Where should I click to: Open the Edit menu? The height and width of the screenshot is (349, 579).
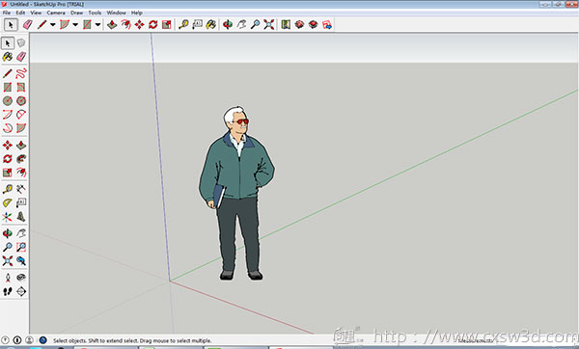(20, 13)
